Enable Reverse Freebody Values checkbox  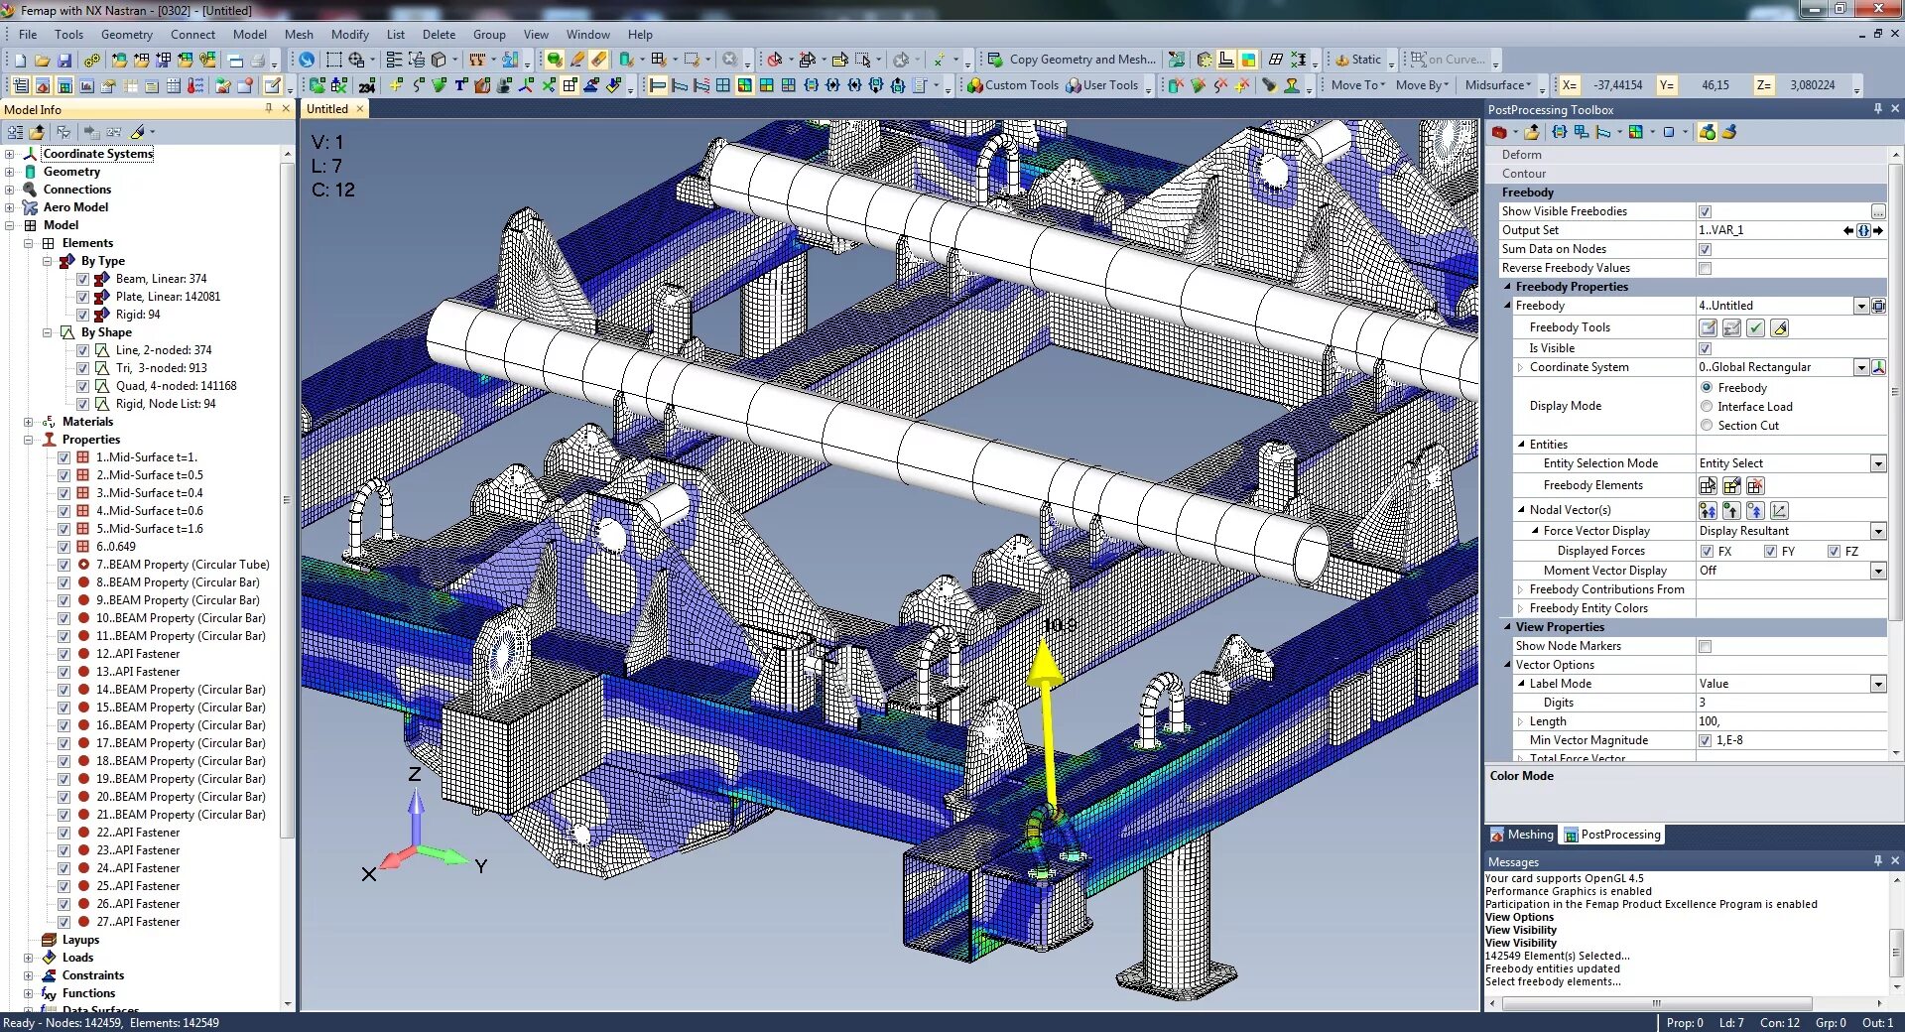click(1705, 268)
